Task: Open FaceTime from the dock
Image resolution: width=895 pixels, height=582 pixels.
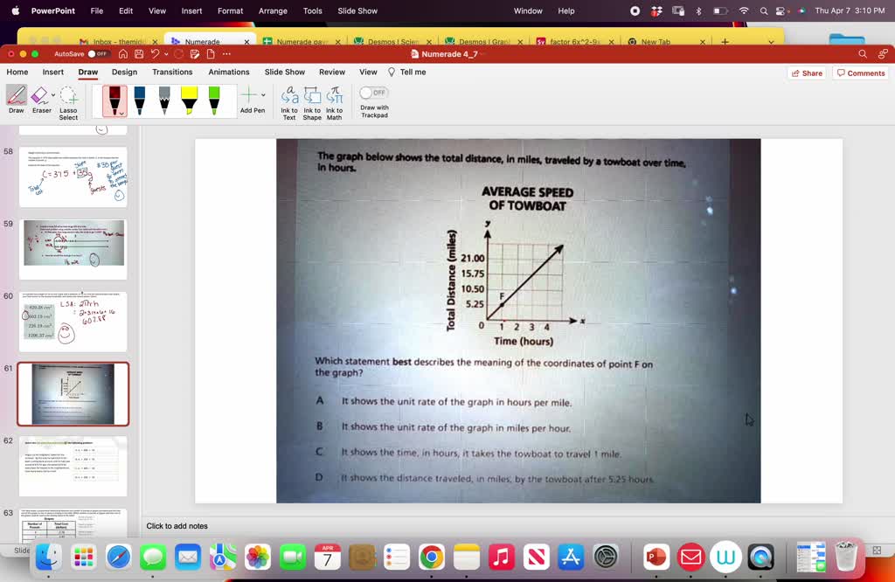Action: pyautogui.click(x=293, y=557)
